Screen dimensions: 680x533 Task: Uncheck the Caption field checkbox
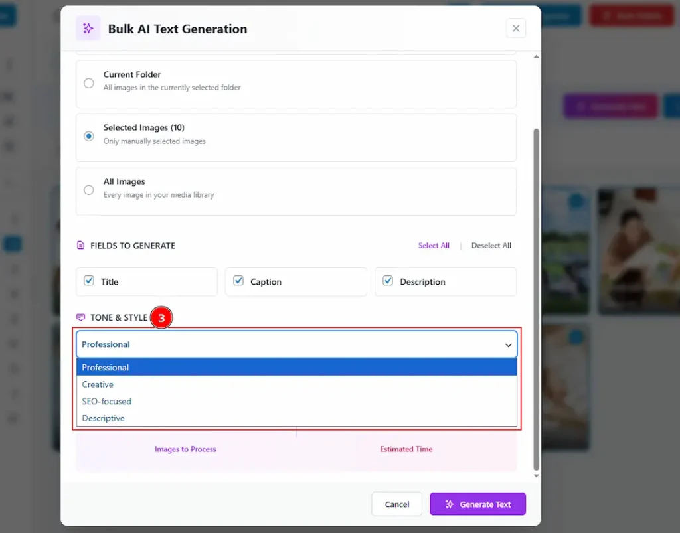point(238,281)
